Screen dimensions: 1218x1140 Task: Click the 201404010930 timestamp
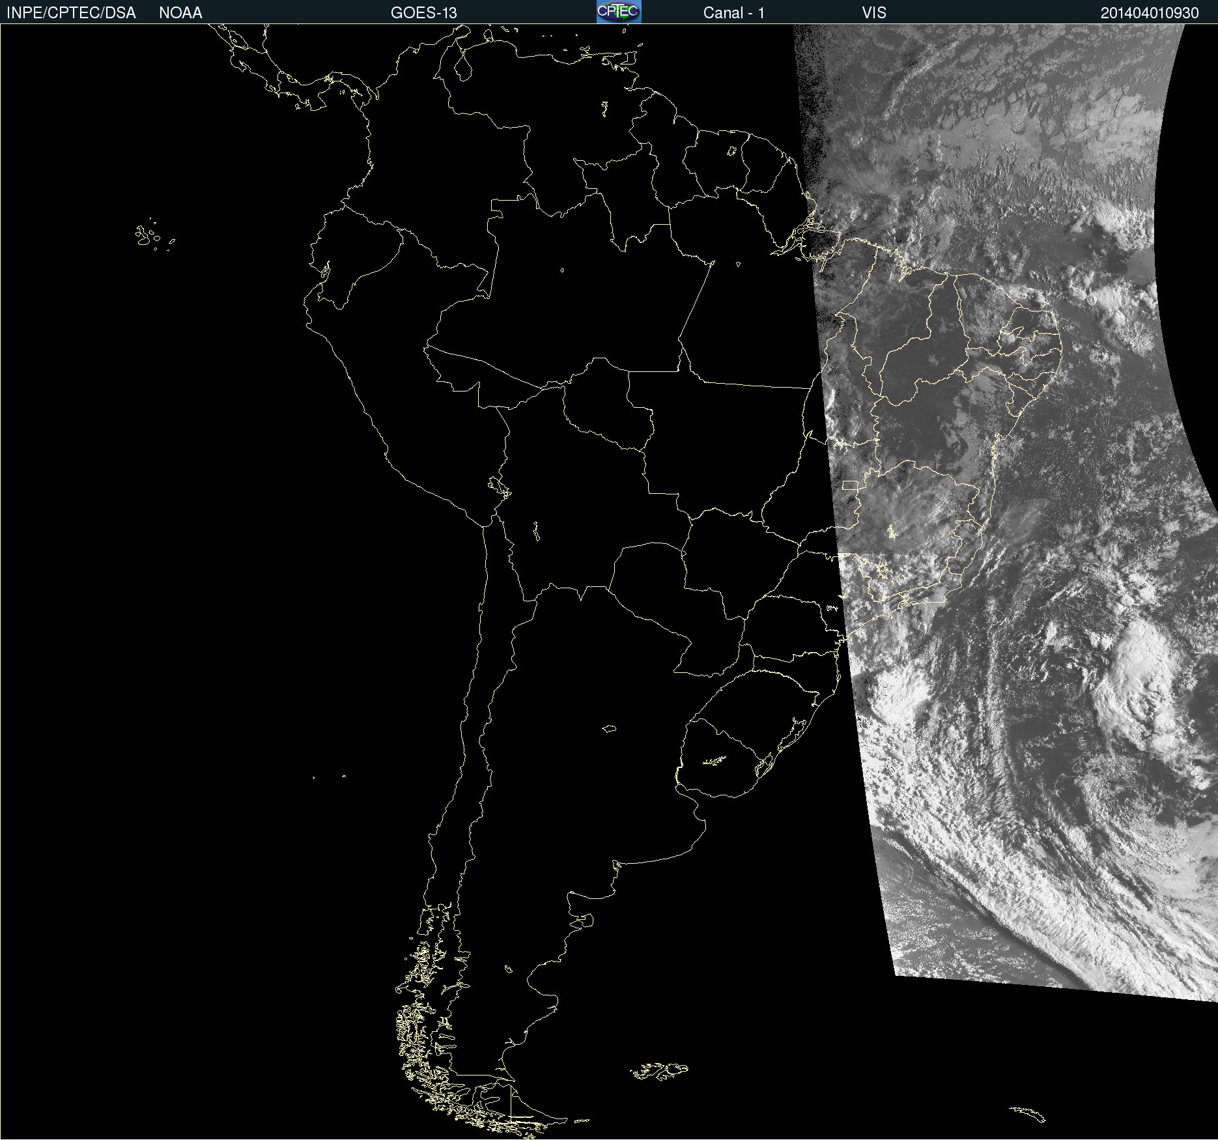click(1150, 13)
